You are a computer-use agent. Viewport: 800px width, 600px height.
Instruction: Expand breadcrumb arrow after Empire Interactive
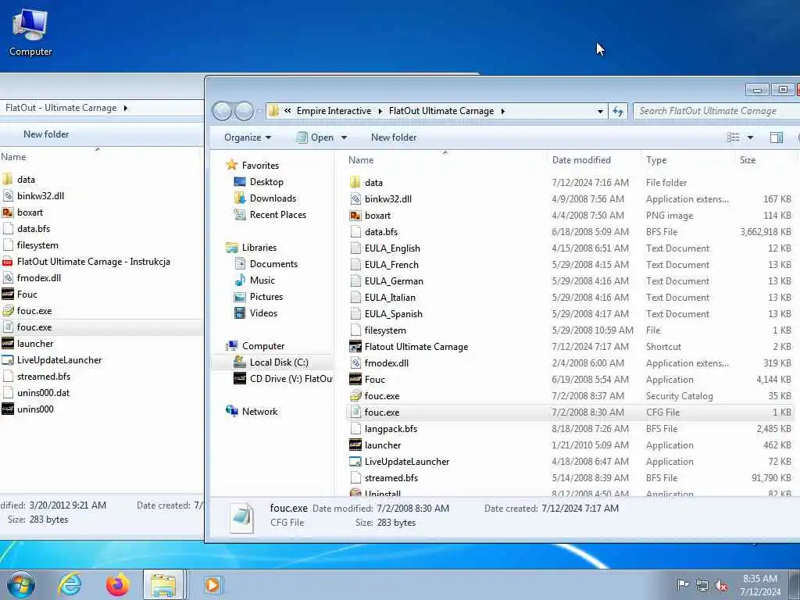coord(380,111)
